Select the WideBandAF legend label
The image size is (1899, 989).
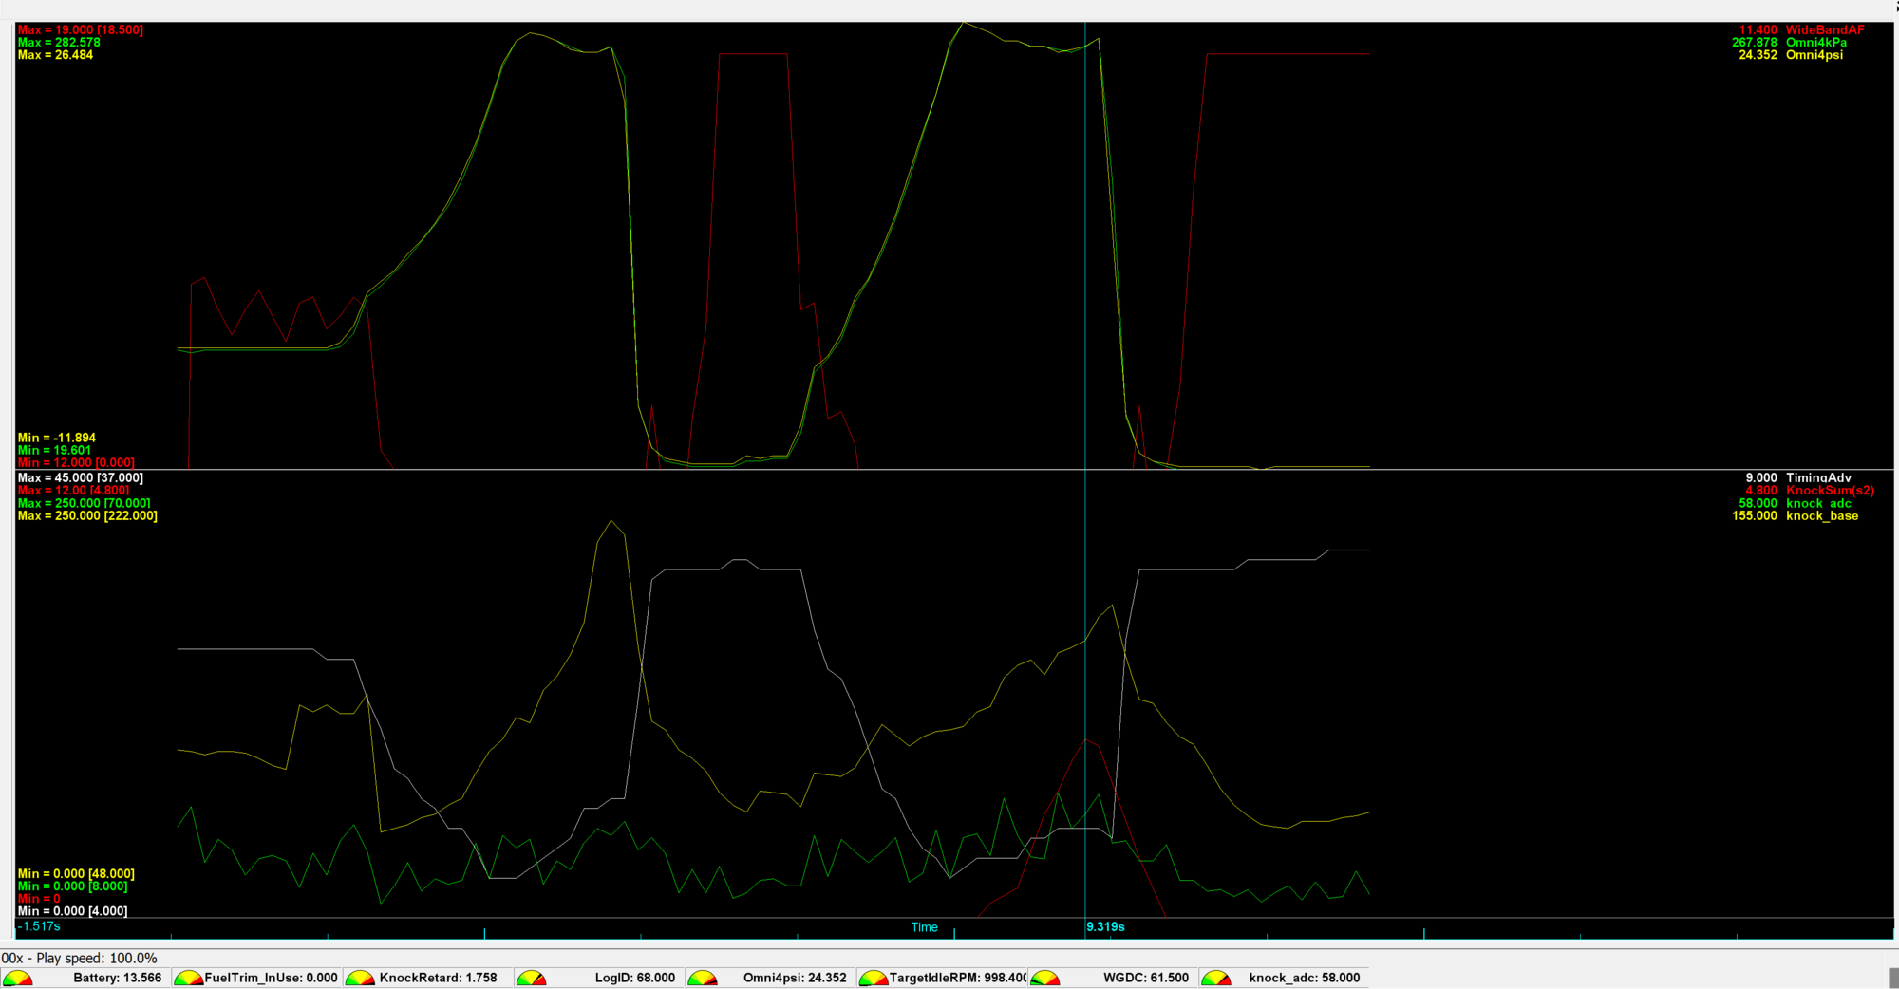(x=1824, y=30)
